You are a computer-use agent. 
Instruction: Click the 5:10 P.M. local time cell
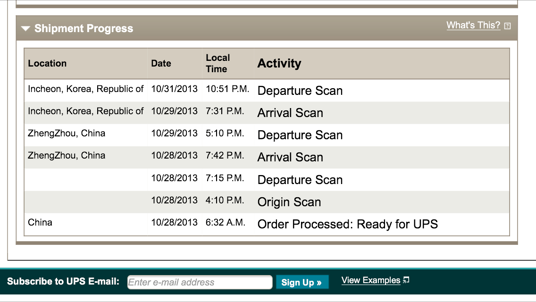225,134
